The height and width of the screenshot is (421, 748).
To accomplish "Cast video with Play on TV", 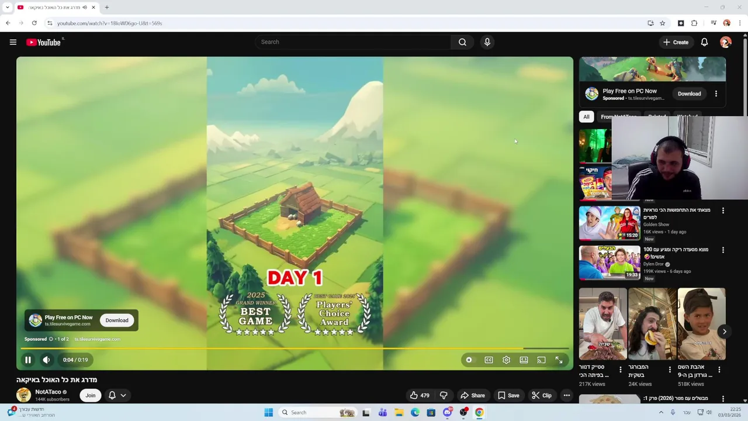I will (x=541, y=360).
